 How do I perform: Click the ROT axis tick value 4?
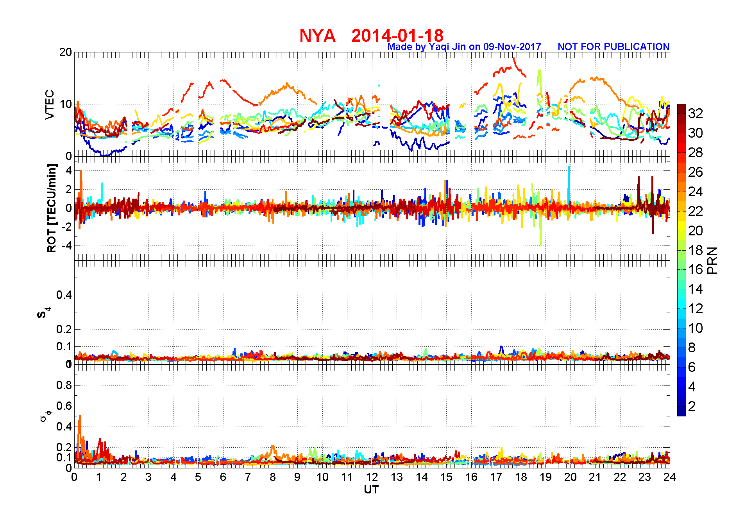coord(69,170)
